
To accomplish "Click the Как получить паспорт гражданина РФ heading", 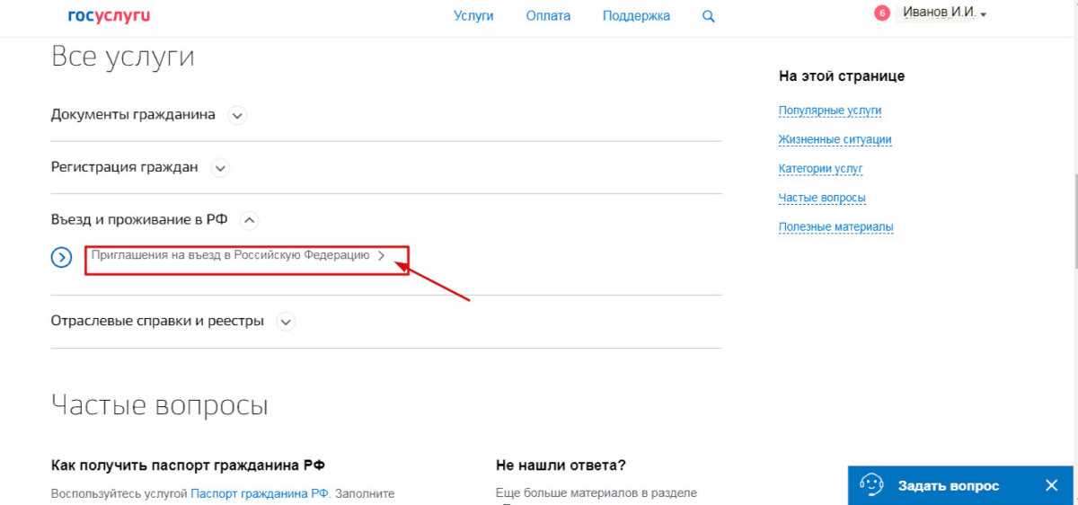I will 188,465.
